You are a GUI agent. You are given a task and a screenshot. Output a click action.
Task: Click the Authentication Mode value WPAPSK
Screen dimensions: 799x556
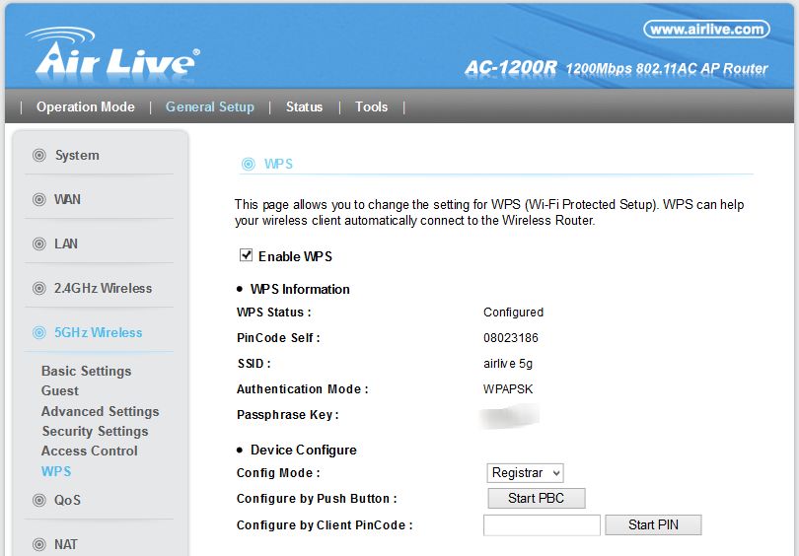click(x=508, y=389)
